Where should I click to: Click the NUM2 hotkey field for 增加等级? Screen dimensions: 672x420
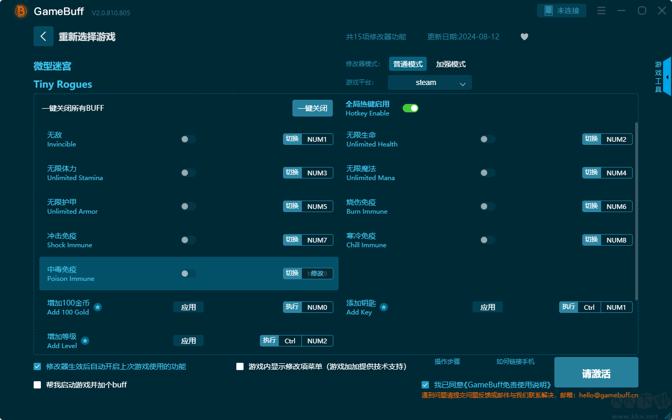click(x=317, y=341)
